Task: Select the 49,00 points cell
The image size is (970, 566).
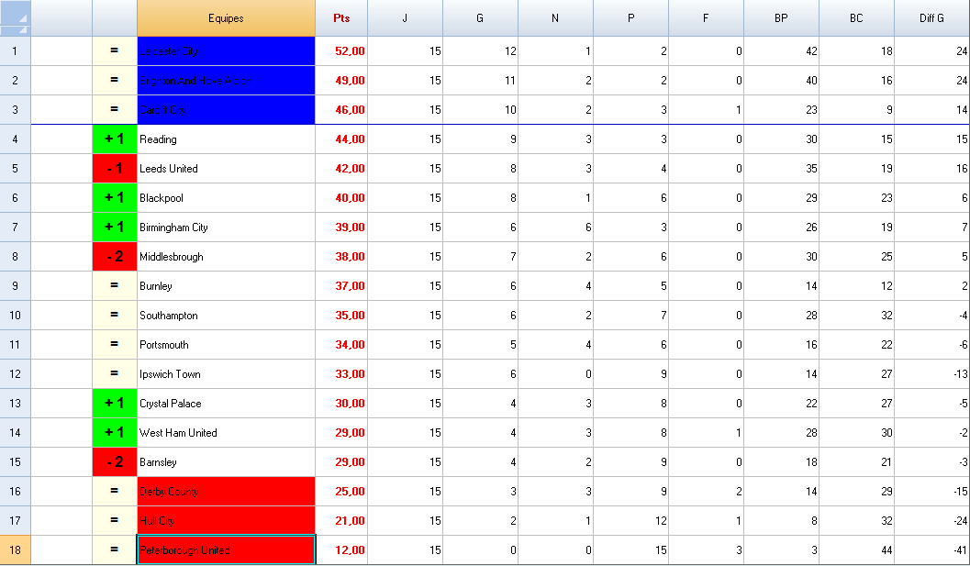Action: pos(341,81)
